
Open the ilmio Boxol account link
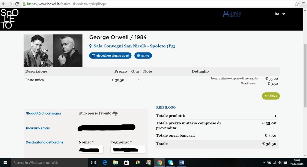(x=232, y=14)
